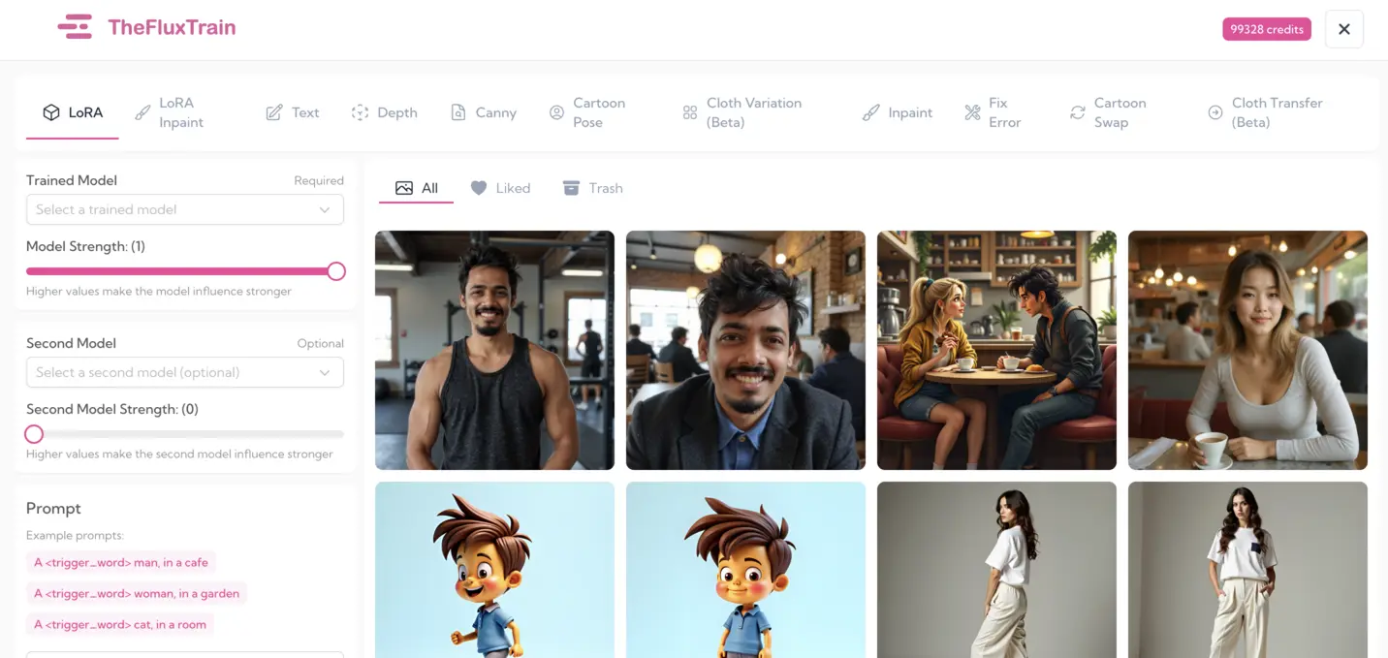
Task: Click the Model Strength slider handle
Action: [336, 271]
